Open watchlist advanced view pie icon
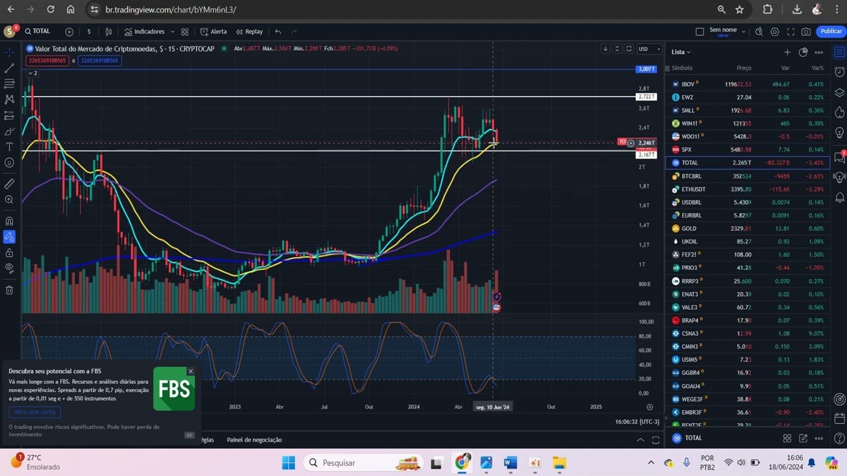847x476 pixels. 803,52
